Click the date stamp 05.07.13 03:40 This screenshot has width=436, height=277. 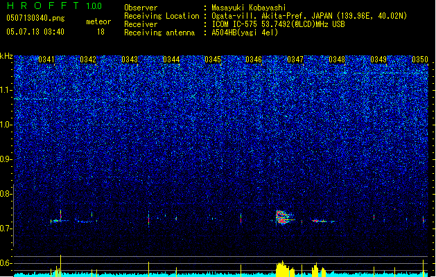coord(35,32)
